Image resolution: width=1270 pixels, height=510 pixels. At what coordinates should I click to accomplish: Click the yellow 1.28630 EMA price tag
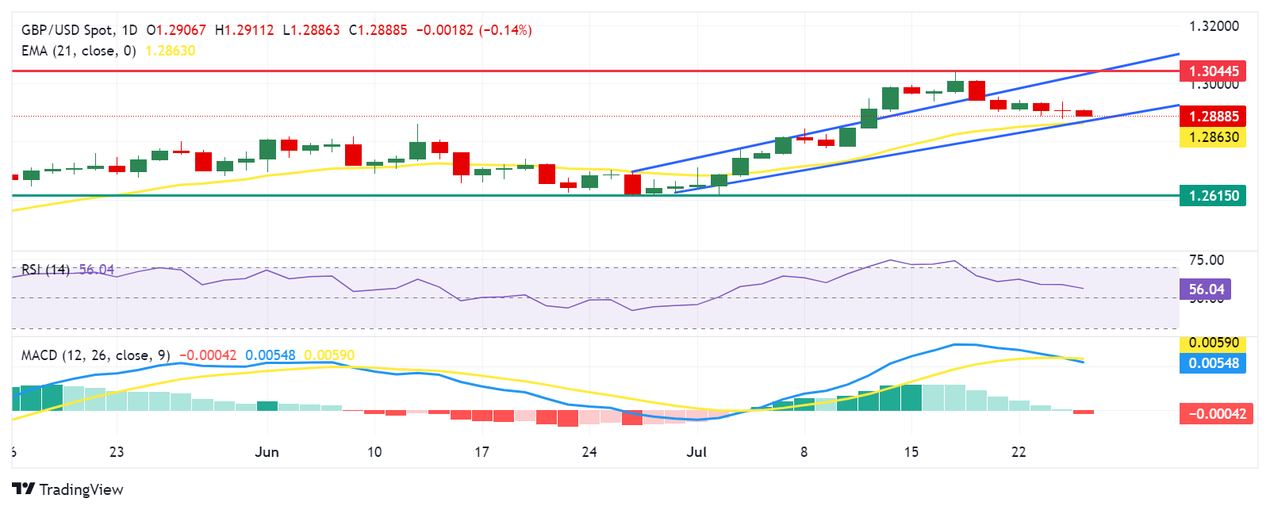point(1213,137)
